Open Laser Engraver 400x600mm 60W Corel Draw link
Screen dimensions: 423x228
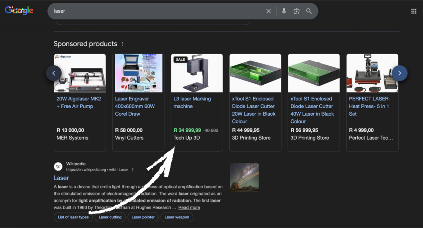click(x=135, y=106)
